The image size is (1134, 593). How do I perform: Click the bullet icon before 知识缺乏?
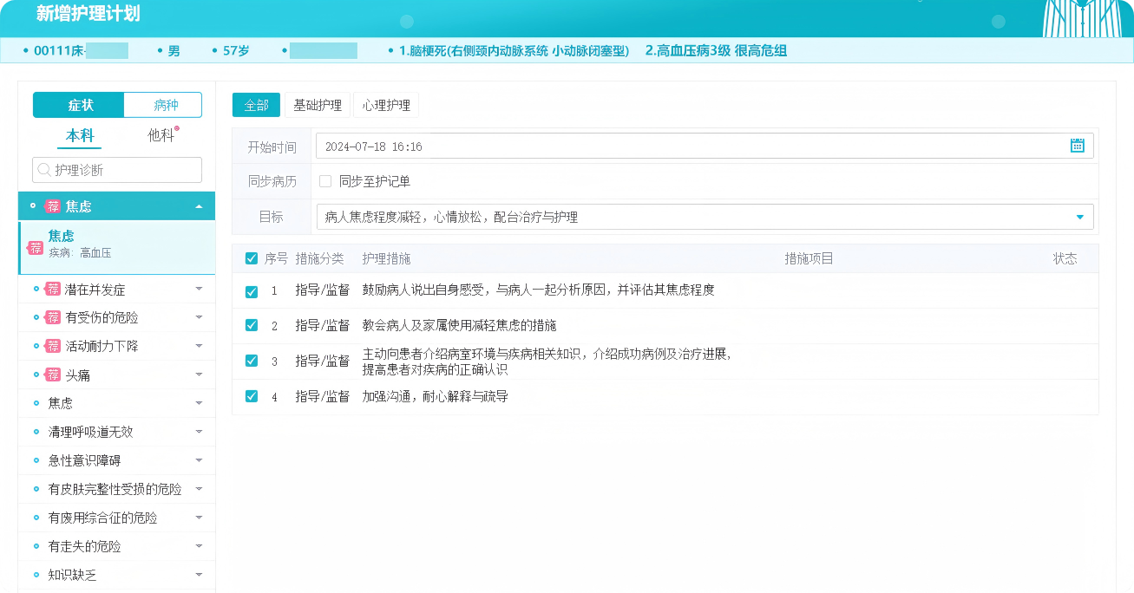[x=36, y=575]
